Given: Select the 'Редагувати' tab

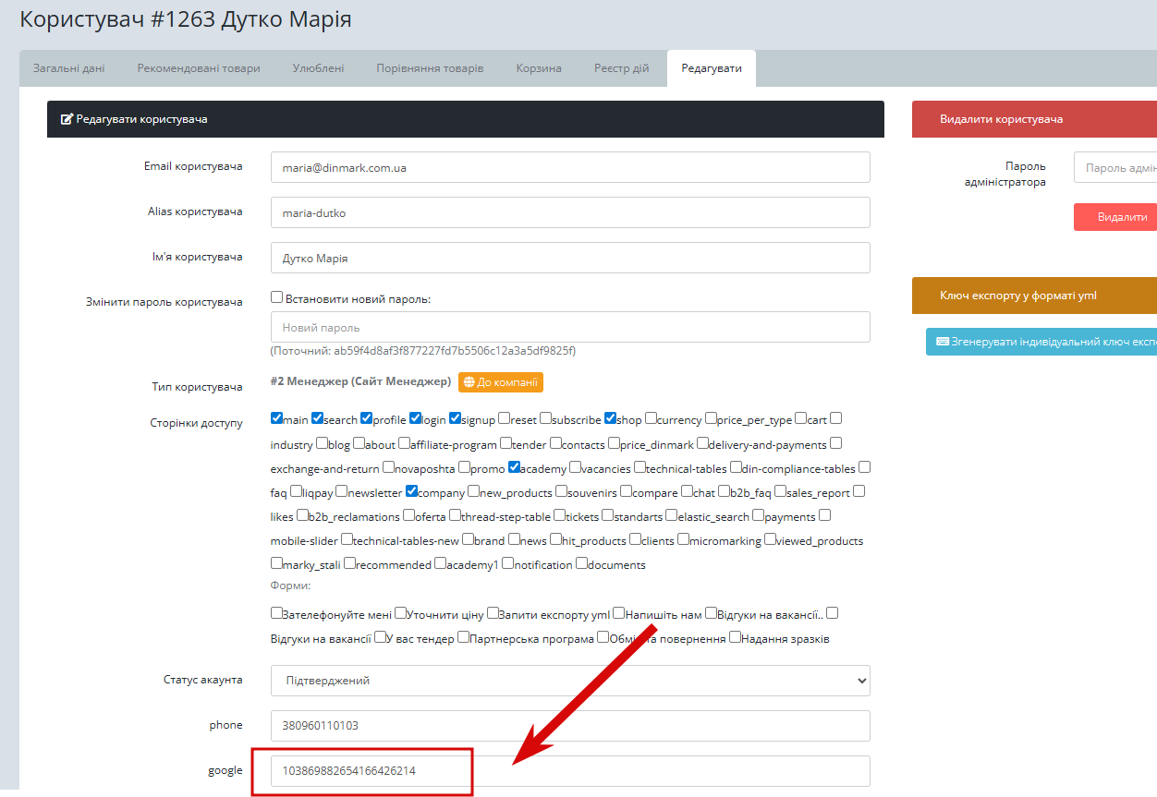Looking at the screenshot, I should 712,68.
